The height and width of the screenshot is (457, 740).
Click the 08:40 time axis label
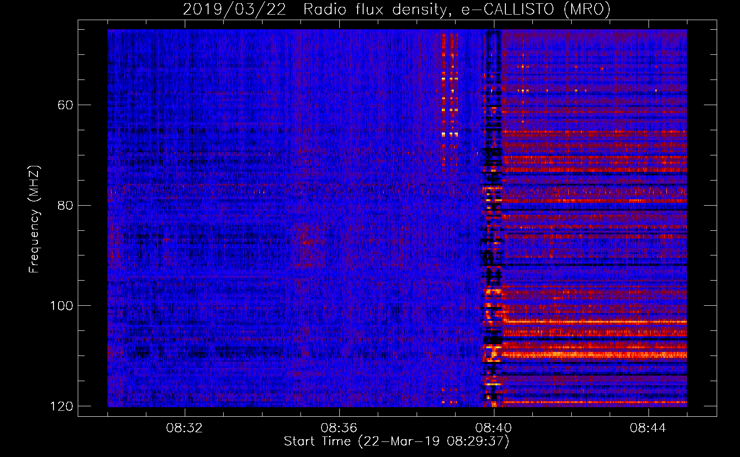point(493,428)
